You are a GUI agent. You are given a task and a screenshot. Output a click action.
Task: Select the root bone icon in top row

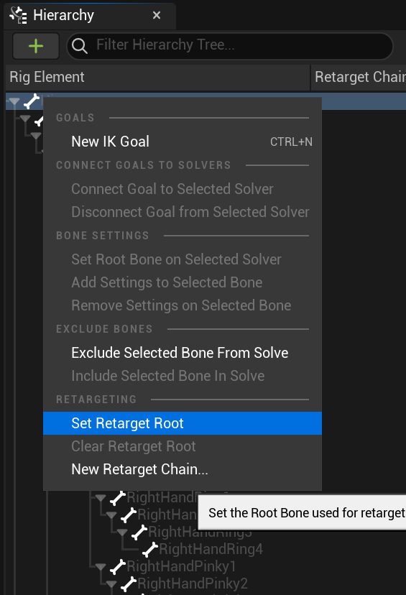click(32, 101)
